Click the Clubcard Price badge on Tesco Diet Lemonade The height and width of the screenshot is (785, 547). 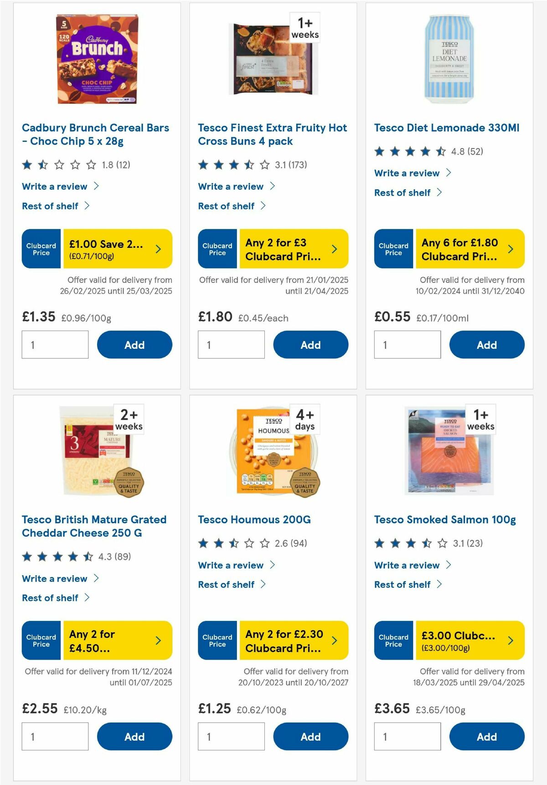pos(393,248)
